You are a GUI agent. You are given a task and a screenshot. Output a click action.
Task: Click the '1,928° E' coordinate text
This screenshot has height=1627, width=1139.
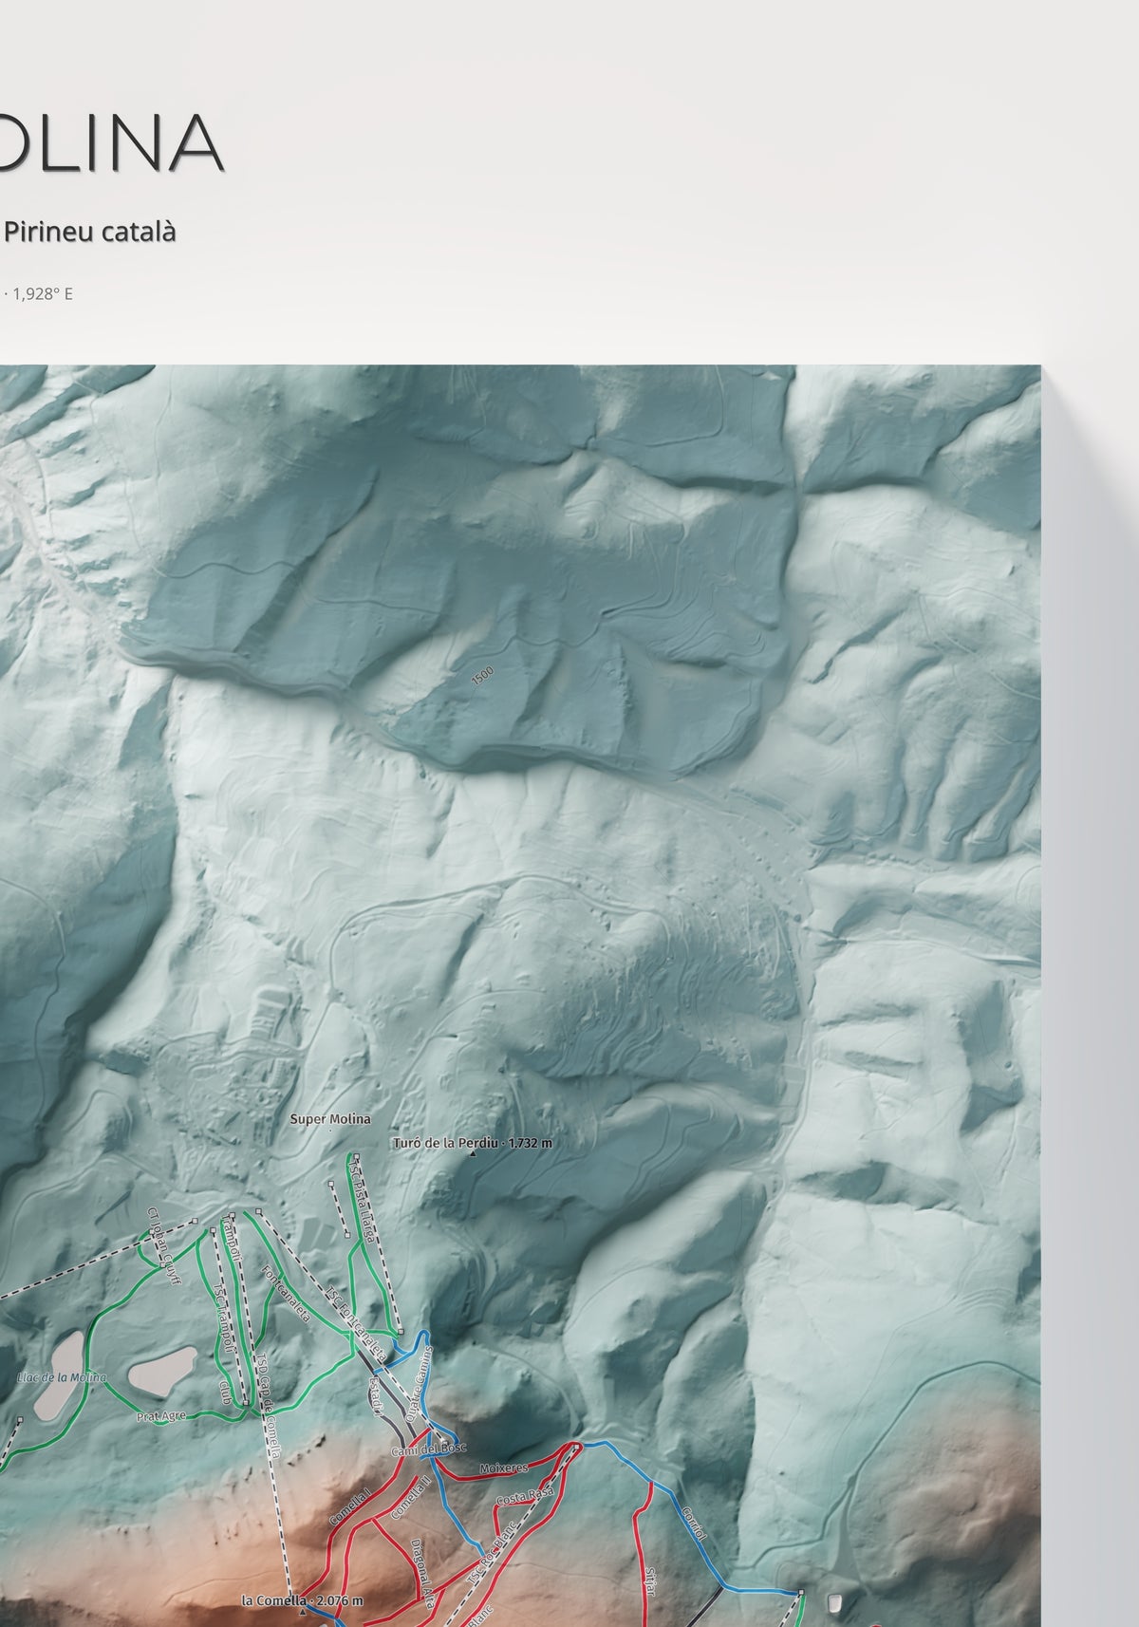43,293
